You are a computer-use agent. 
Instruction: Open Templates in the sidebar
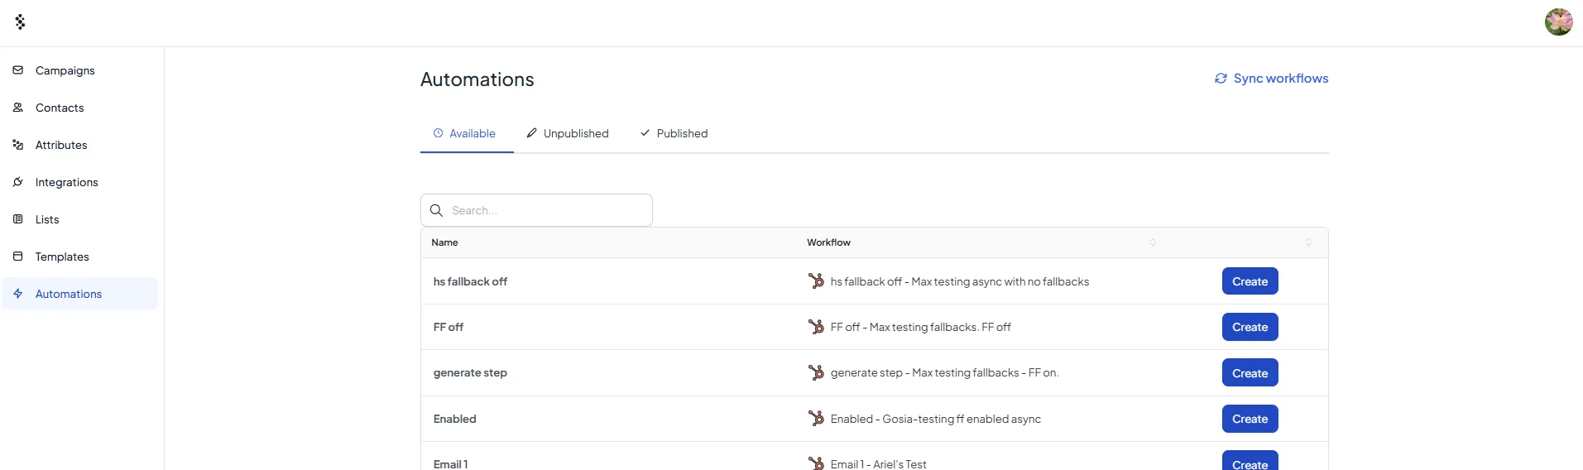click(x=79, y=257)
